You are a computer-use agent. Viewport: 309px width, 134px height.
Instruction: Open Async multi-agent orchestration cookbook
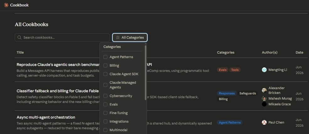coord(46,117)
